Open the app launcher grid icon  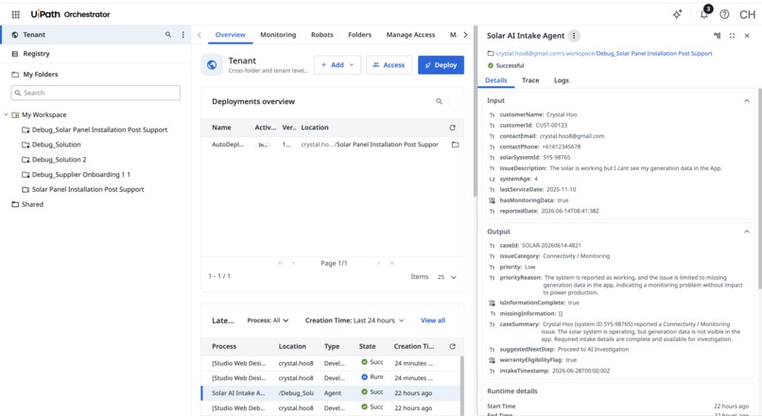tap(15, 14)
